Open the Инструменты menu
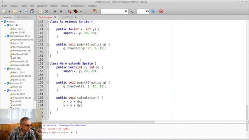This screenshot has width=249, height=140. point(78,6)
